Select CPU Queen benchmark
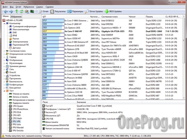 (18, 106)
